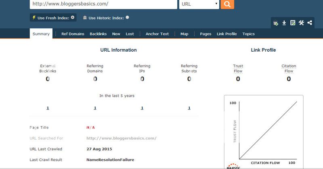Switch to the Summary tab

click(x=41, y=34)
